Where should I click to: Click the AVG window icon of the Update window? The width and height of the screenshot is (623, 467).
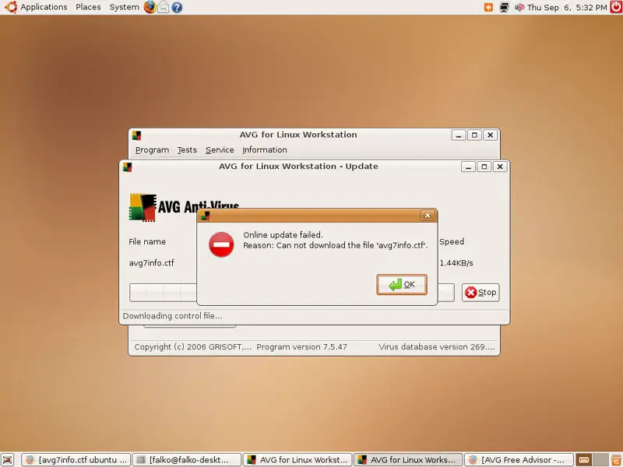click(x=128, y=167)
